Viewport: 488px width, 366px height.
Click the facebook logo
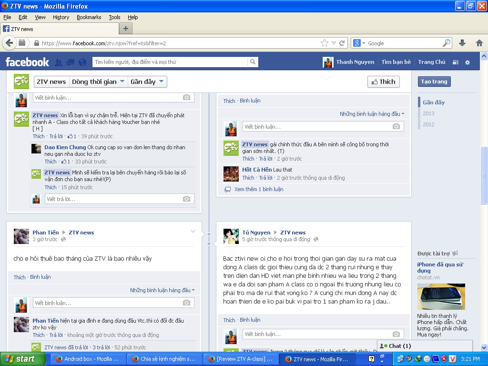click(x=27, y=62)
